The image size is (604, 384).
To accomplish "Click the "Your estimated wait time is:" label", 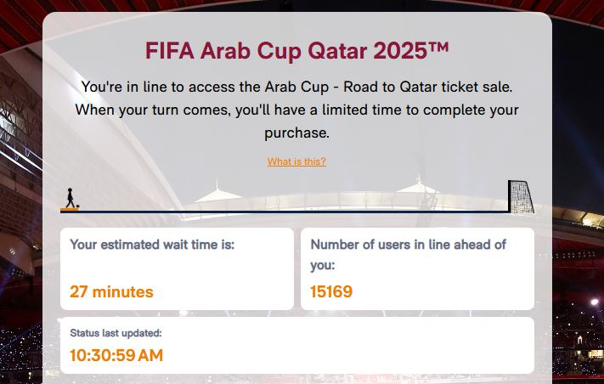I will 152,245.
